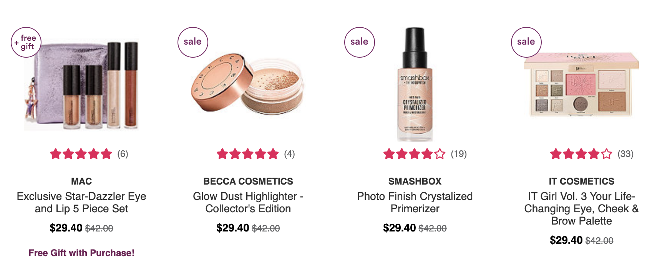Screen dimensions: 647x273
Task: Click the sale badge on IT Cosmetics palette
Action: tap(526, 42)
